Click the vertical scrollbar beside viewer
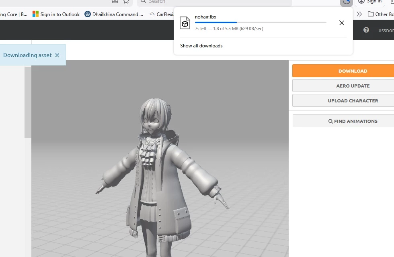The image size is (394, 257). point(28,102)
